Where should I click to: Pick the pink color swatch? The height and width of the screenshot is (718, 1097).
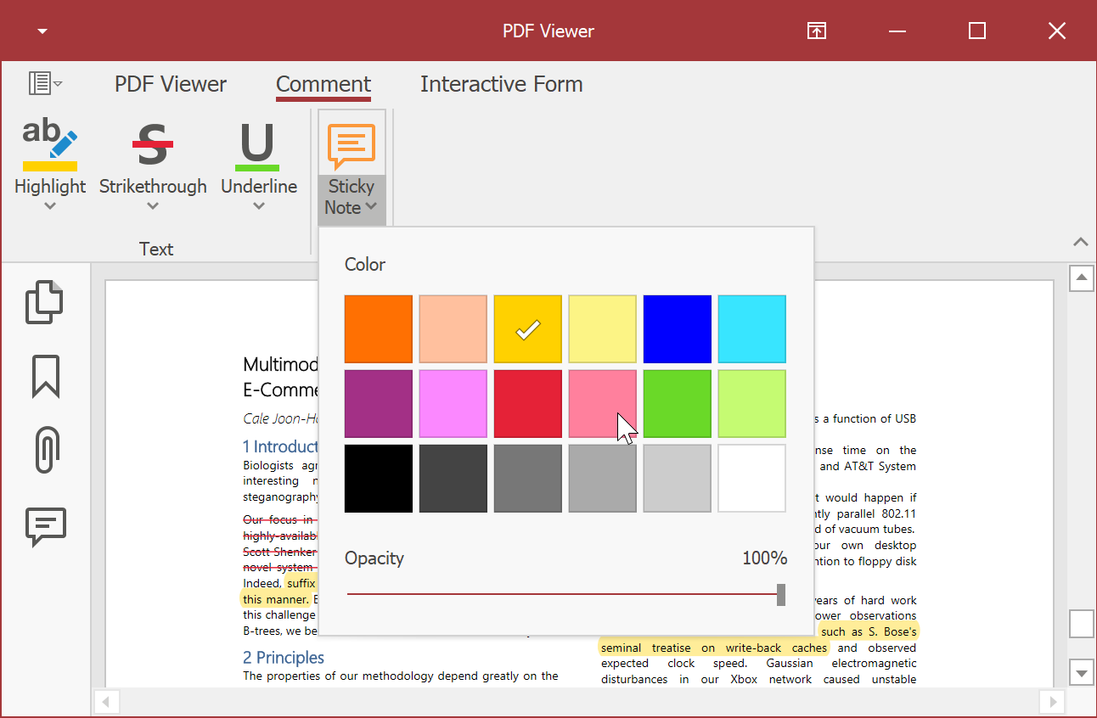click(602, 403)
